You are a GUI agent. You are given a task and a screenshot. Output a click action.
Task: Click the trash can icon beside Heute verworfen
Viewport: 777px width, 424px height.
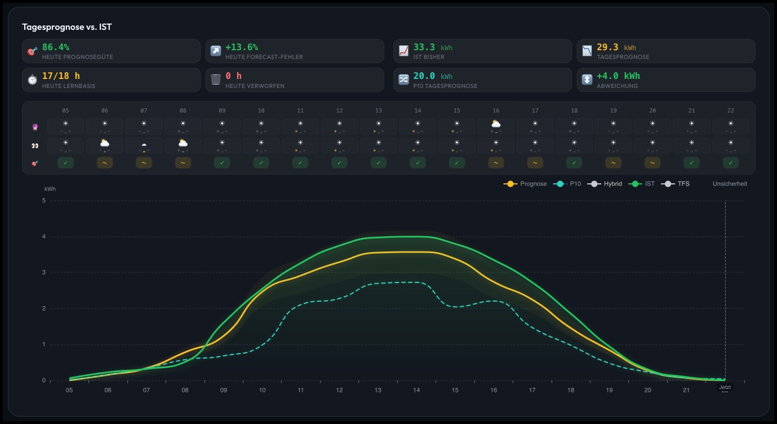point(216,80)
